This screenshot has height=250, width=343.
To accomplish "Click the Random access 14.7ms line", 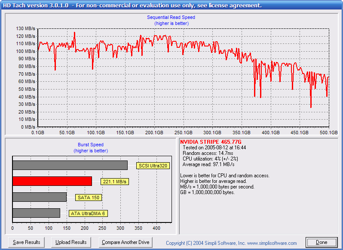I will pos(208,153).
